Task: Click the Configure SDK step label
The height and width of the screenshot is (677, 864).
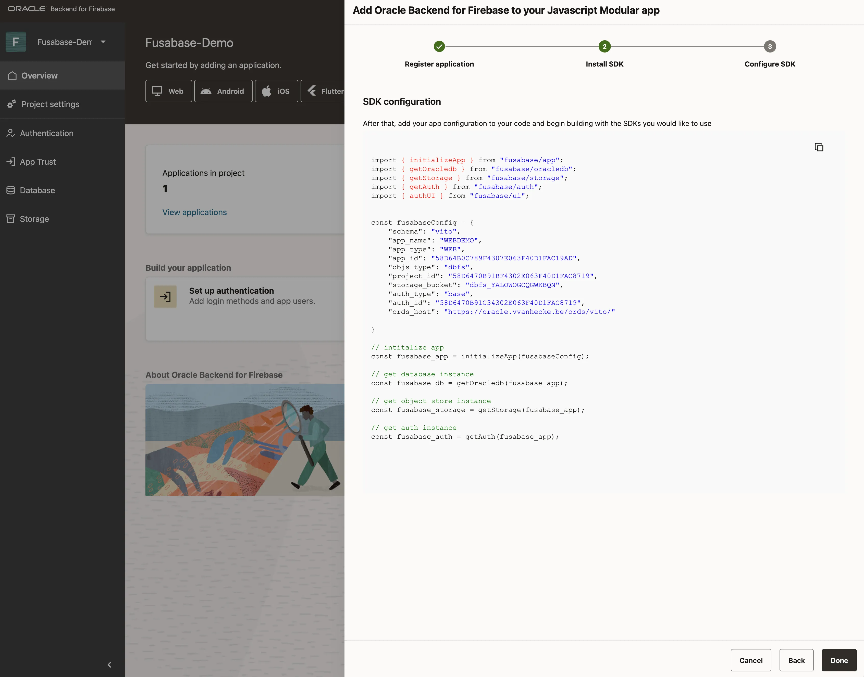Action: [x=770, y=64]
